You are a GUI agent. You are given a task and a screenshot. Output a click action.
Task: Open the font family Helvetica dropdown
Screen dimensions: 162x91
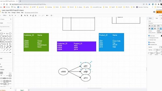point(155,23)
